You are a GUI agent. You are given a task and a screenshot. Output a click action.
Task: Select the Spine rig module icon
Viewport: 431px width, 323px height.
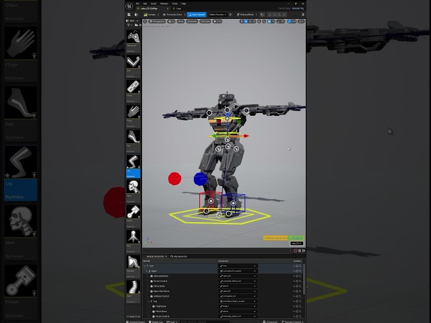click(133, 287)
